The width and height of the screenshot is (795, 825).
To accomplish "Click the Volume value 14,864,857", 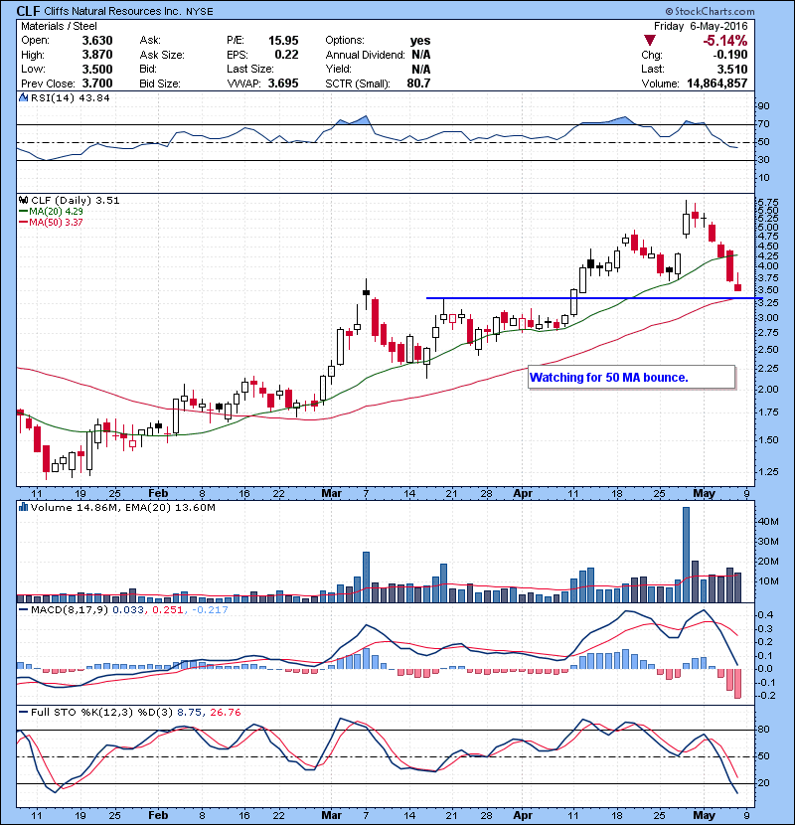I will point(717,83).
